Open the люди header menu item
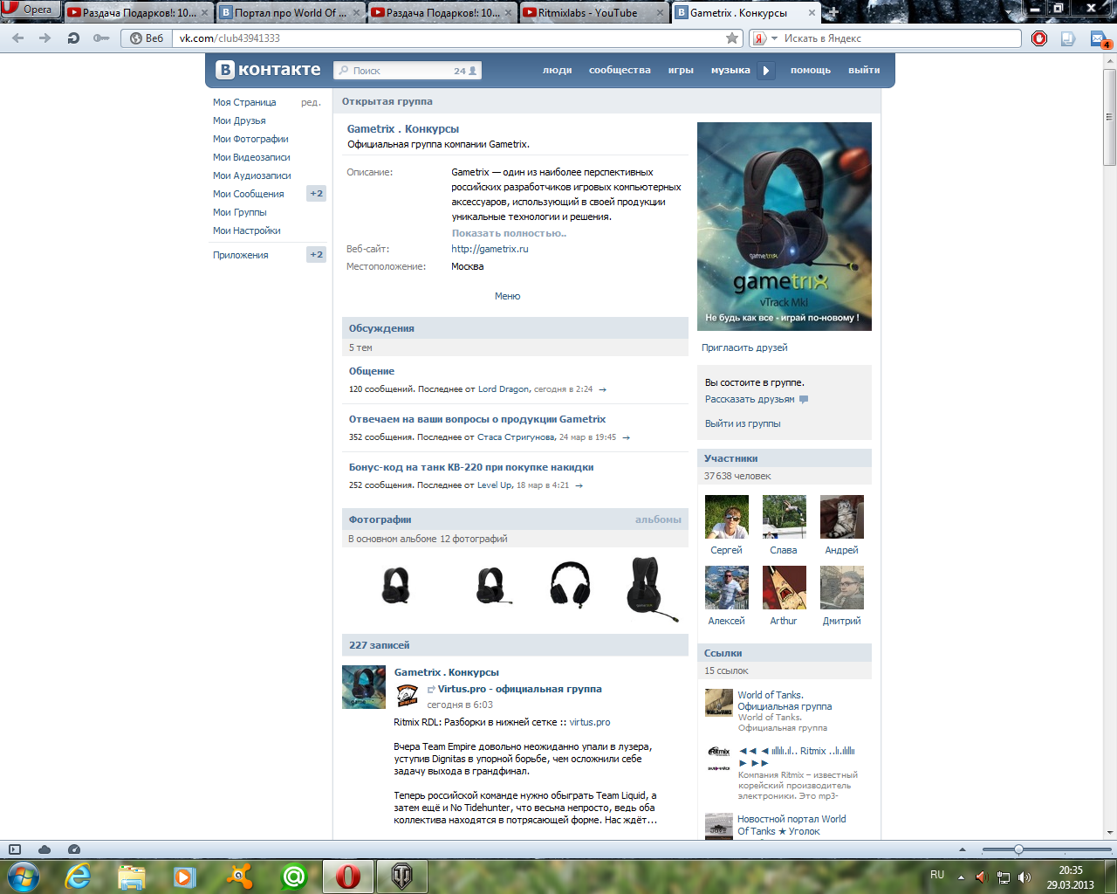The height and width of the screenshot is (894, 1117). click(558, 70)
